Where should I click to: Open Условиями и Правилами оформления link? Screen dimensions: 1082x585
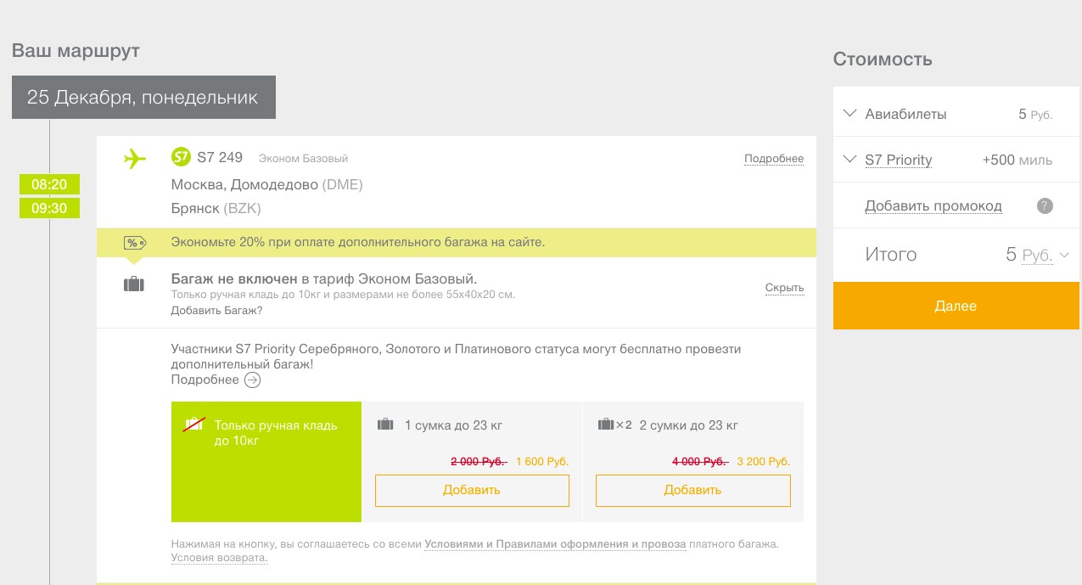coord(555,544)
